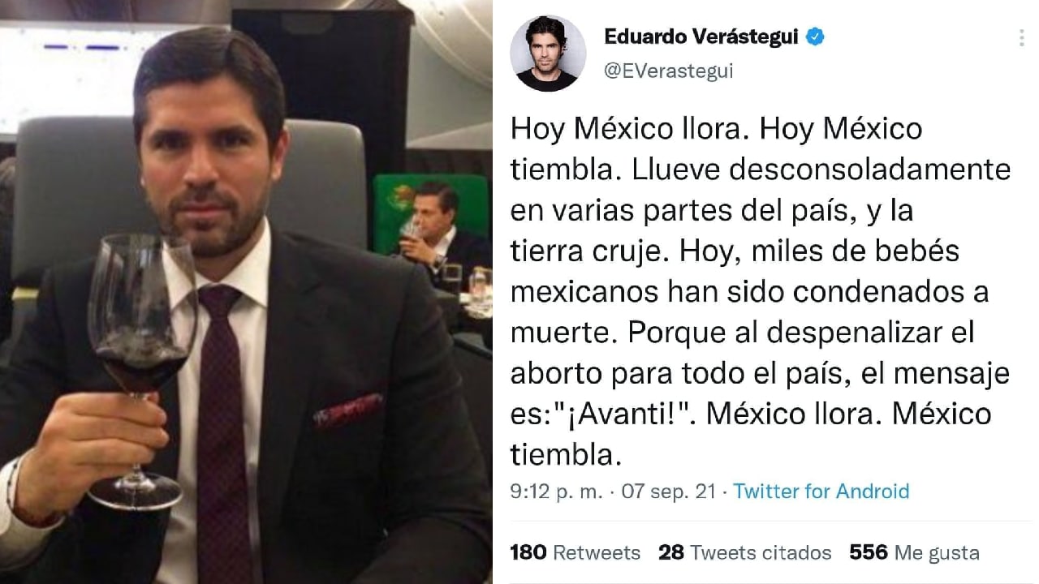Click the 9:12 p. m. timestamp
The image size is (1039, 584).
tap(557, 491)
